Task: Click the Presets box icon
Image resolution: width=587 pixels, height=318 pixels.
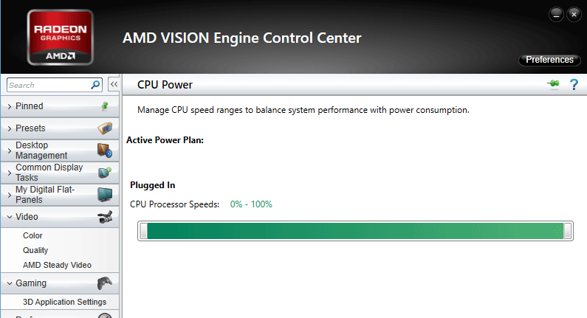Action: click(x=105, y=128)
